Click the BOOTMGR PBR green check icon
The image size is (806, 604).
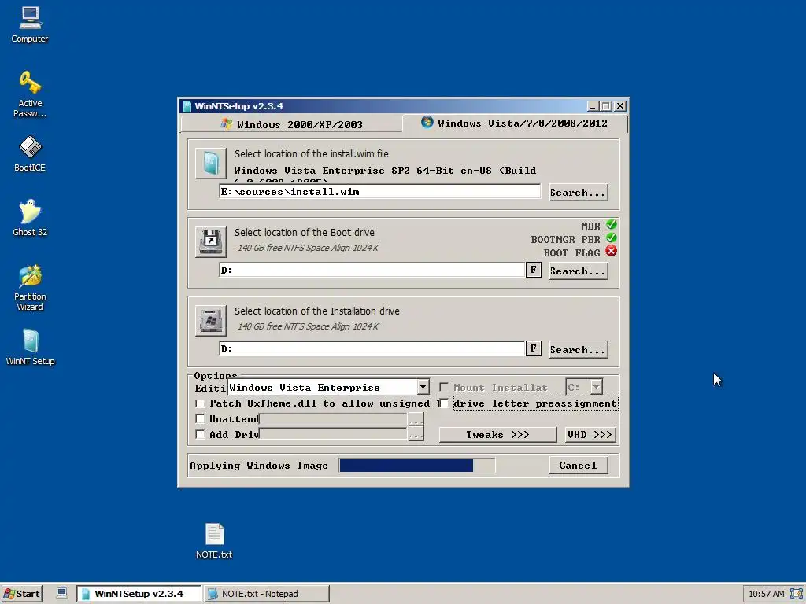point(611,238)
